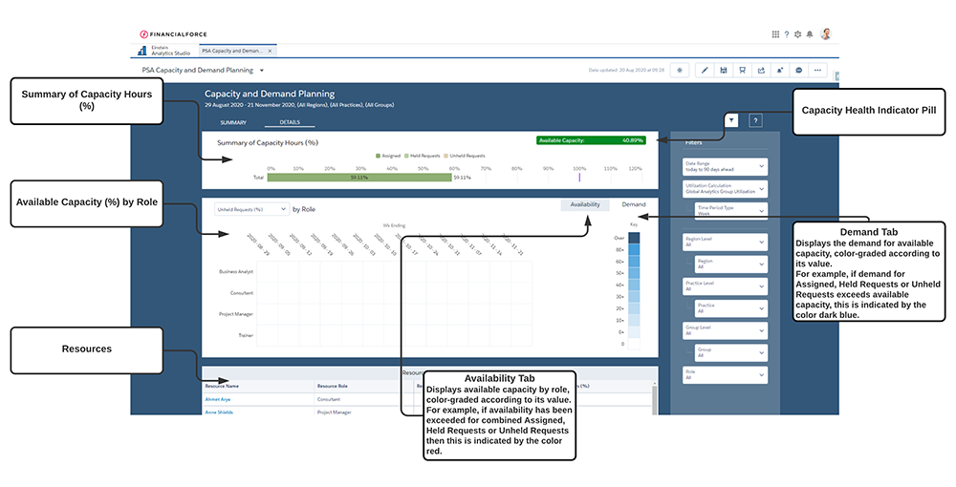Click the share dashboard icon
The image size is (956, 487).
761,70
